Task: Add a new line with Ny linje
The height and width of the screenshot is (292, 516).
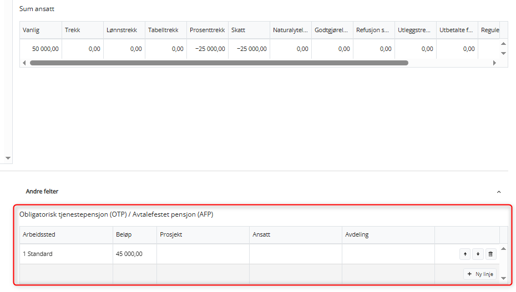Action: click(480, 274)
